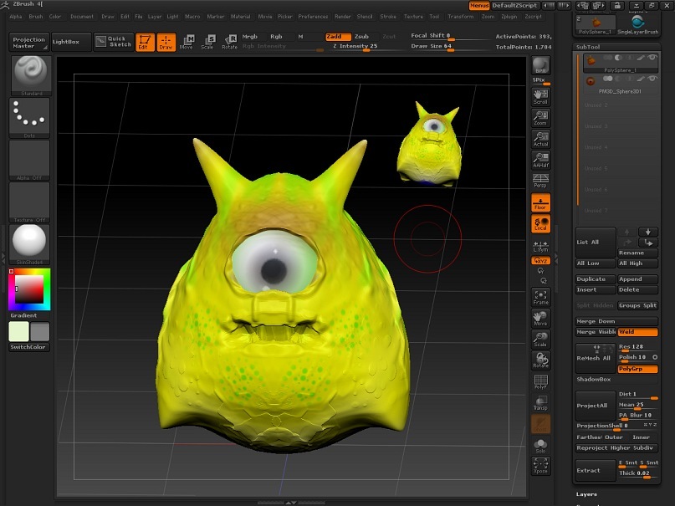The width and height of the screenshot is (675, 506).
Task: Click the right shelf Move view icon
Action: 540,319
